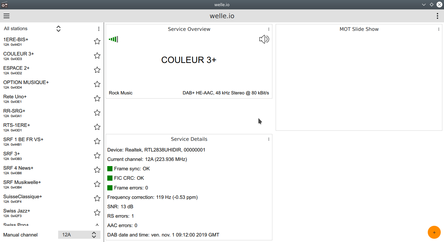
Task: Open the All stations filter dropdown
Action: pyautogui.click(x=32, y=29)
